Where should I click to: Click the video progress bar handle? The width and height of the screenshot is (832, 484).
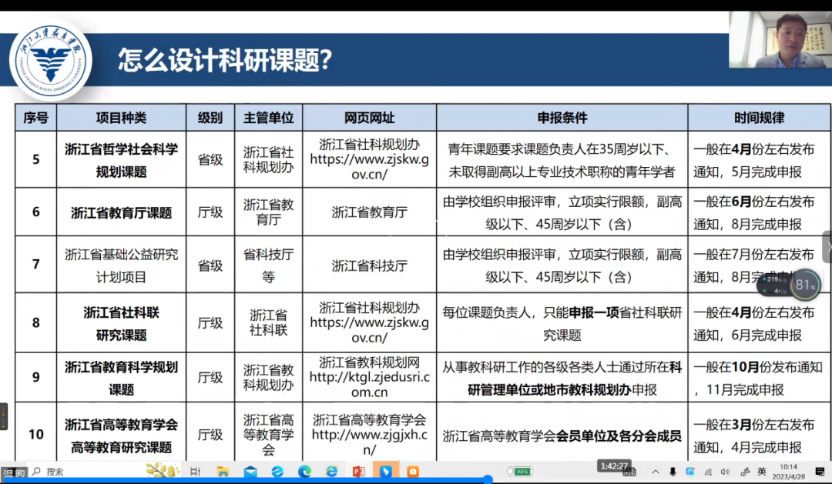point(488,479)
